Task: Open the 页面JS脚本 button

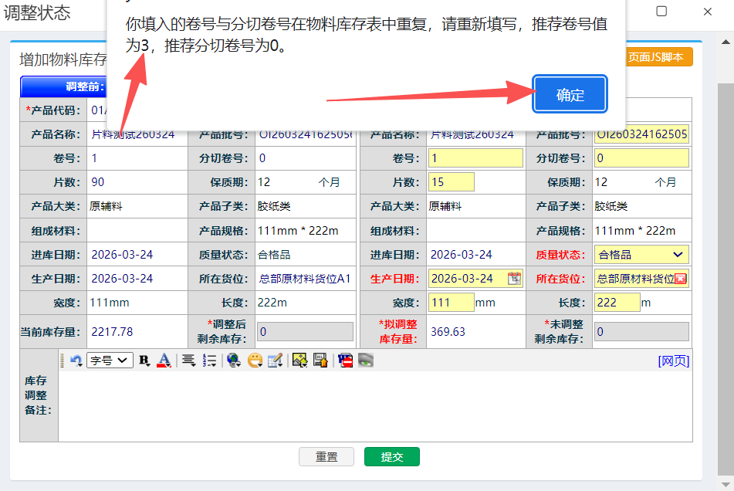Action: [x=655, y=57]
